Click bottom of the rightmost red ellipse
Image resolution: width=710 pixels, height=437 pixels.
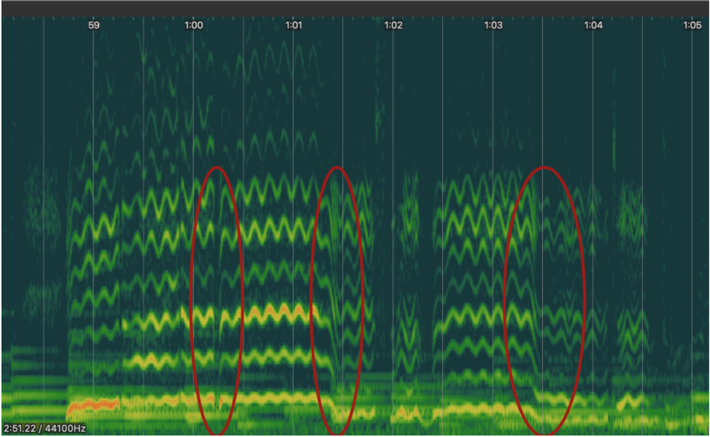(x=544, y=434)
